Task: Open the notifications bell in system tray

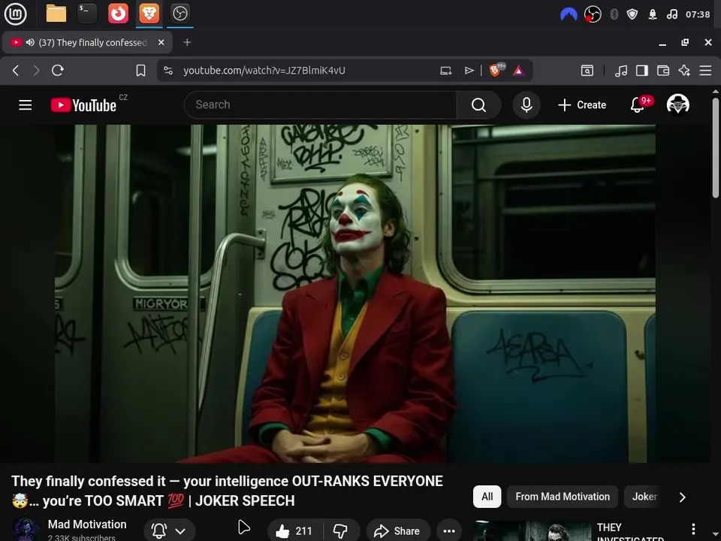Action: click(x=652, y=15)
